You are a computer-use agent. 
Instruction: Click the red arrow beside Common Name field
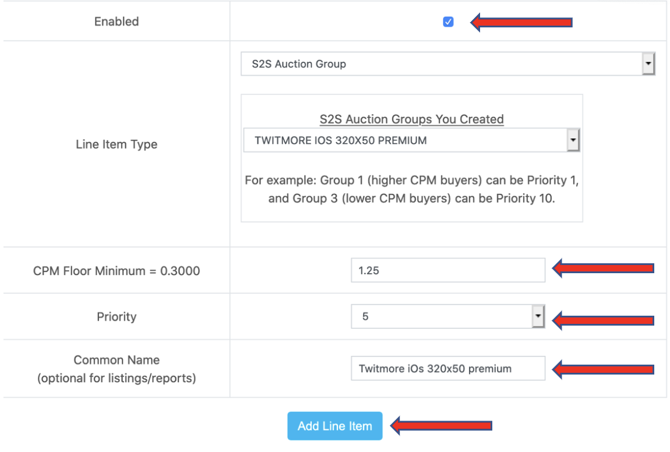[602, 369]
